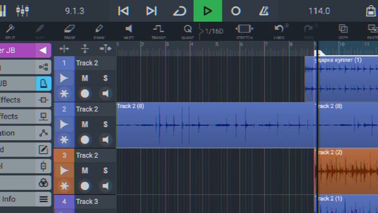Open the routing icon in the side panel
Screen dimensions: 378x213
pyautogui.click(x=43, y=67)
